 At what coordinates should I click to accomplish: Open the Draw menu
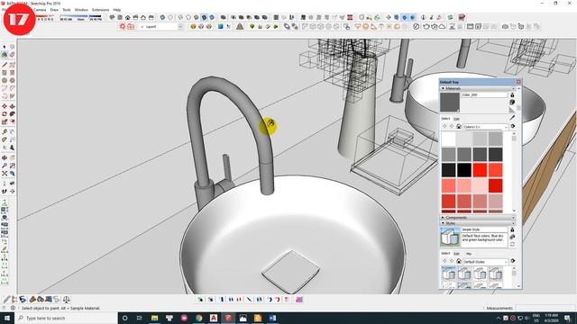[x=54, y=10]
